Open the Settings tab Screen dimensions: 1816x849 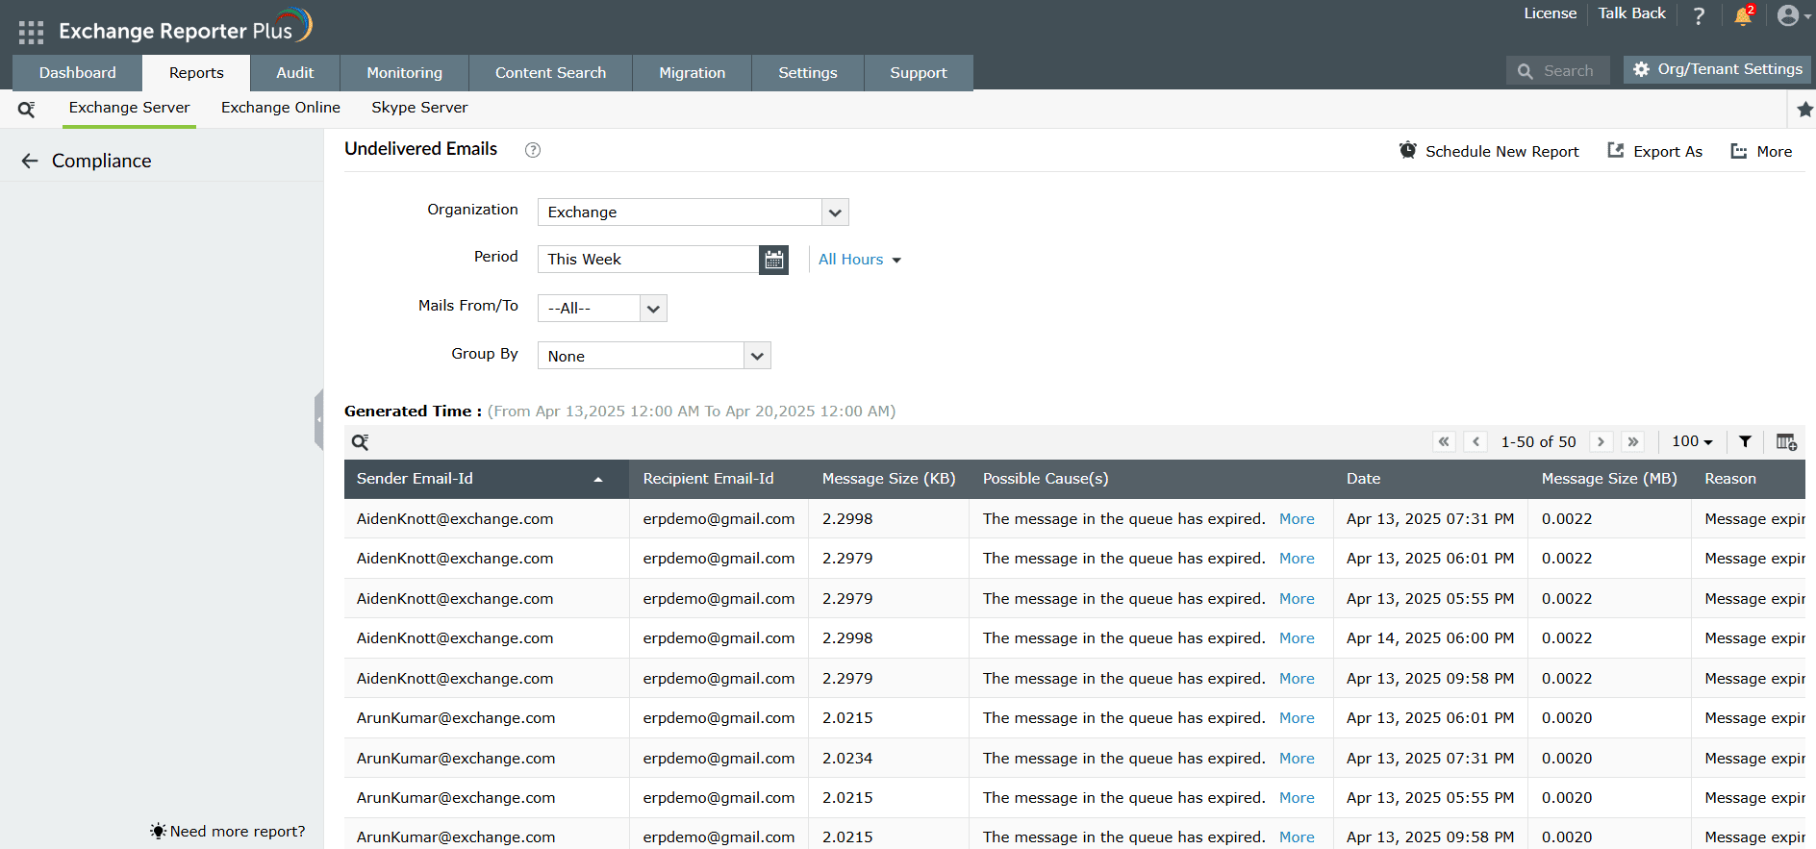pyautogui.click(x=808, y=73)
